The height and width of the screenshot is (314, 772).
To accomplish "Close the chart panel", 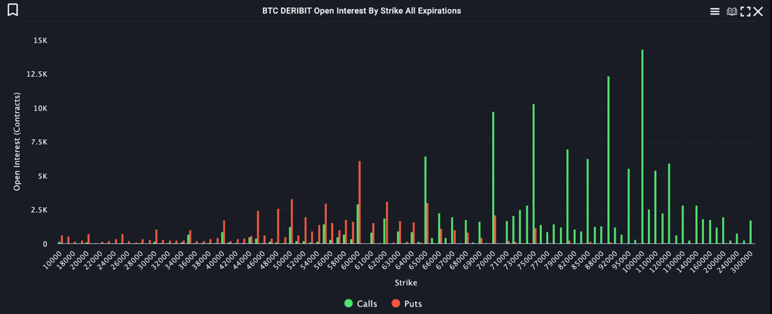I will click(x=758, y=12).
